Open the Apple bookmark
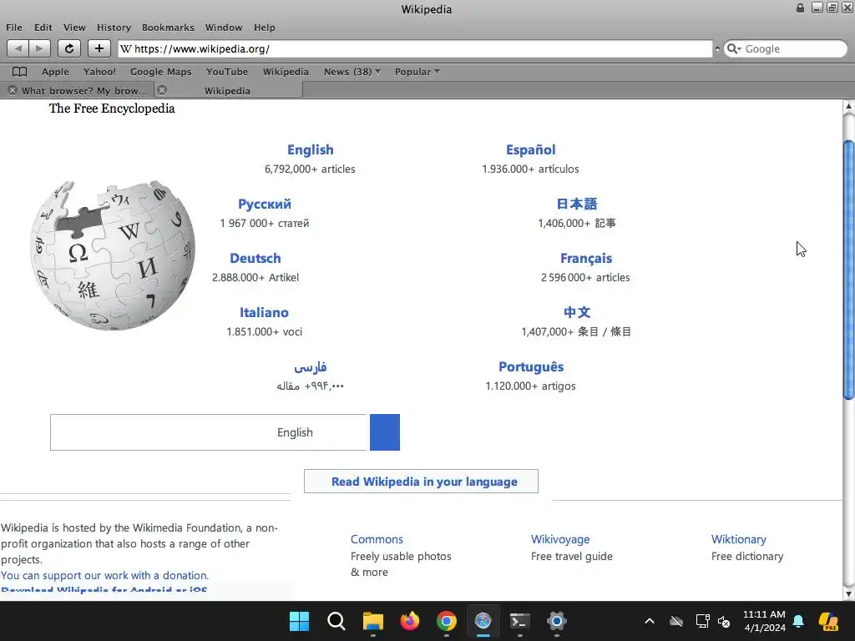Viewport: 855px width, 641px height. tap(56, 72)
